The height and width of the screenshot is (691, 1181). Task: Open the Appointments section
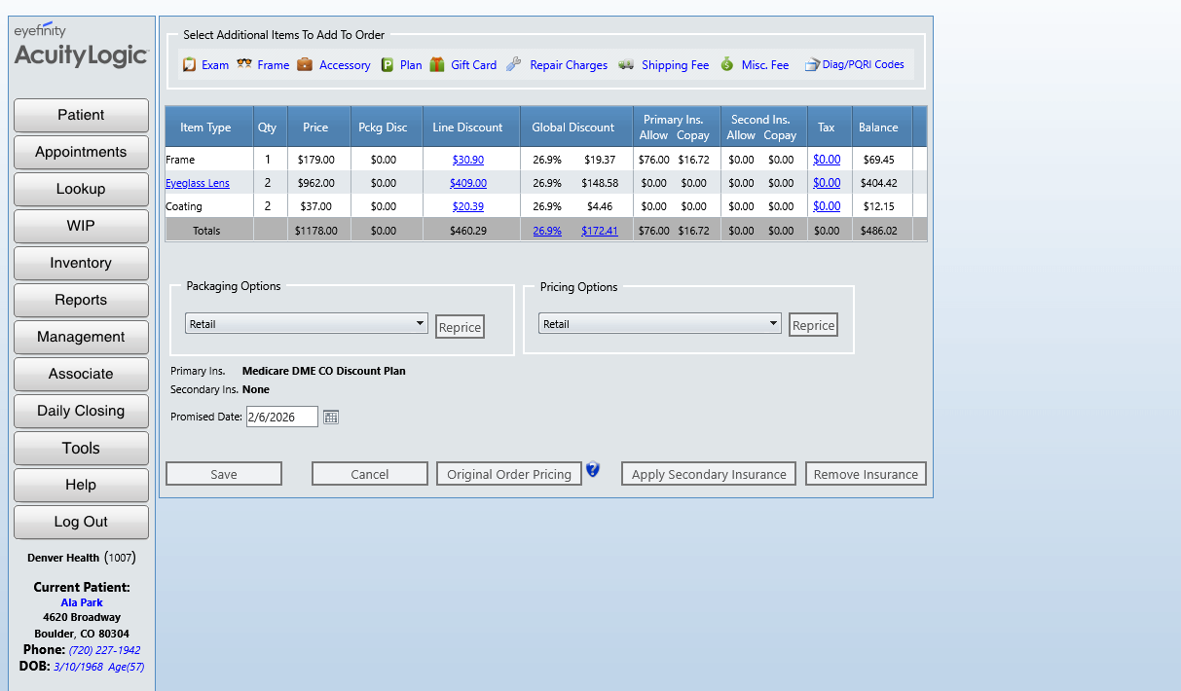(81, 152)
